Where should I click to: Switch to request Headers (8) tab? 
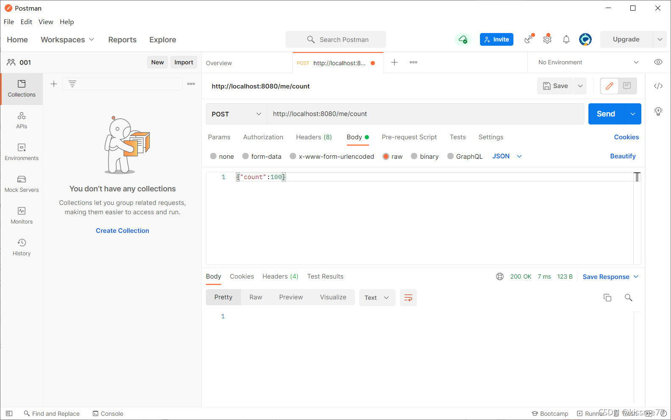tap(314, 137)
